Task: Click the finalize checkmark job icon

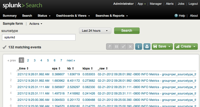Action: tap(123, 46)
